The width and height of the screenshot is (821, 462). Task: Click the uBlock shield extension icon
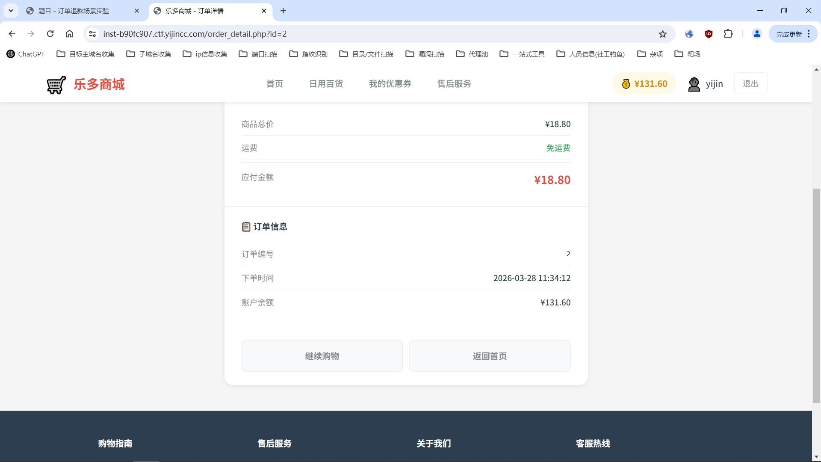[709, 34]
